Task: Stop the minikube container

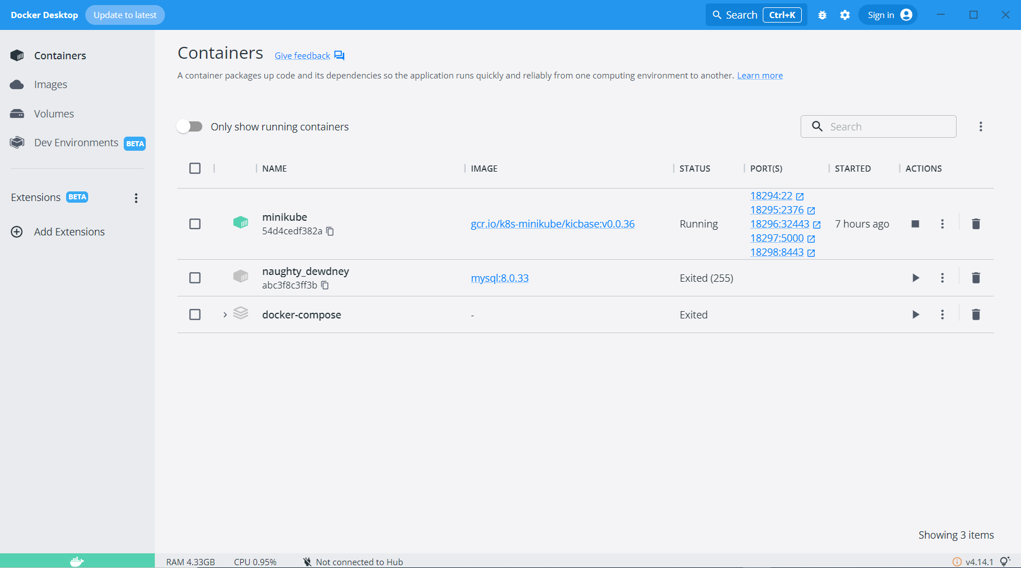Action: (915, 224)
